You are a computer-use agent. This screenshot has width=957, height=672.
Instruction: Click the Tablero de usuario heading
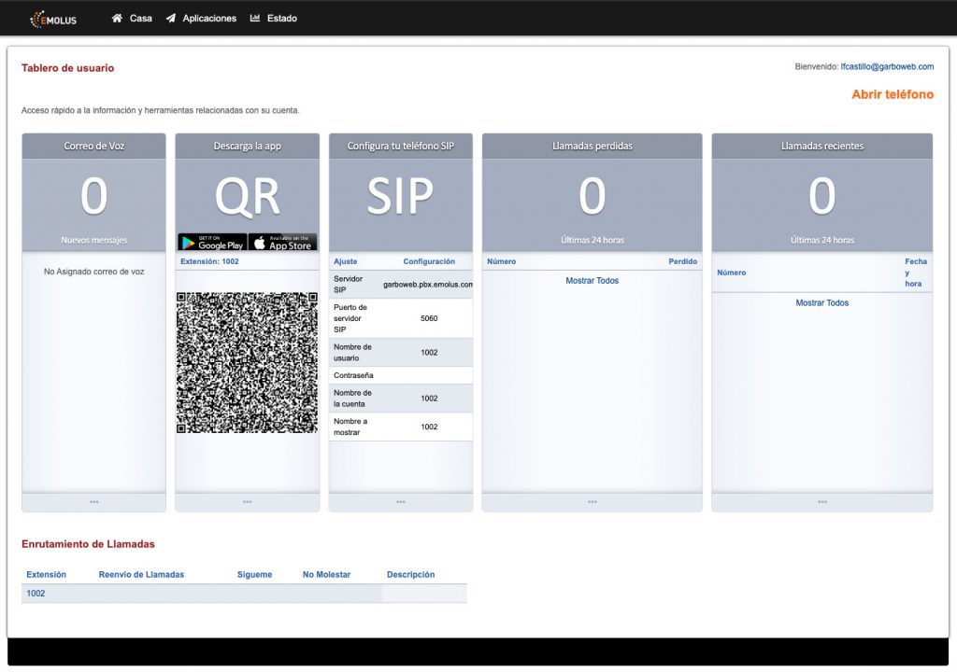click(x=67, y=68)
